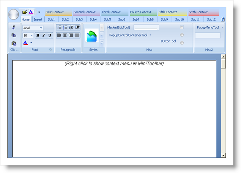Screen dimensions: 241x173
Task: Click the First Context tab group header
Action: (58, 12)
